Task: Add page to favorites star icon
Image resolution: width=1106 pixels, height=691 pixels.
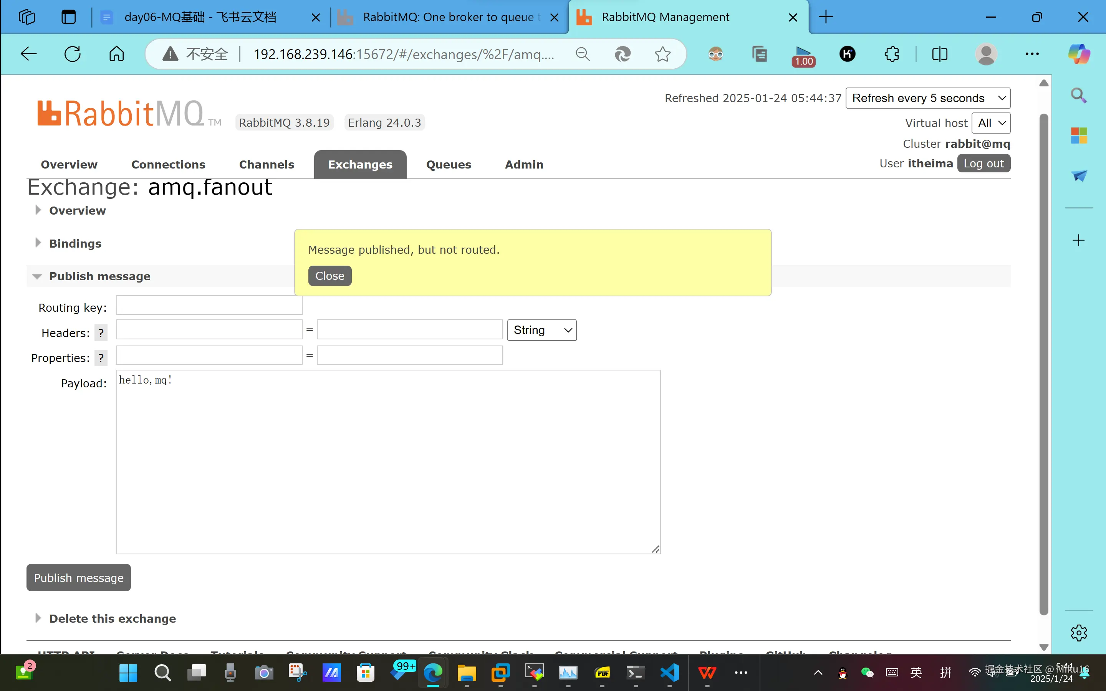Action: pos(662,54)
